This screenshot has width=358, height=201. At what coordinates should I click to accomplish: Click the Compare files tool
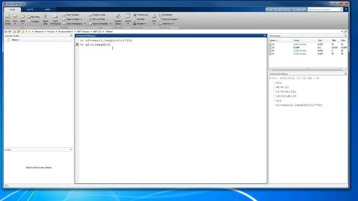[34, 21]
